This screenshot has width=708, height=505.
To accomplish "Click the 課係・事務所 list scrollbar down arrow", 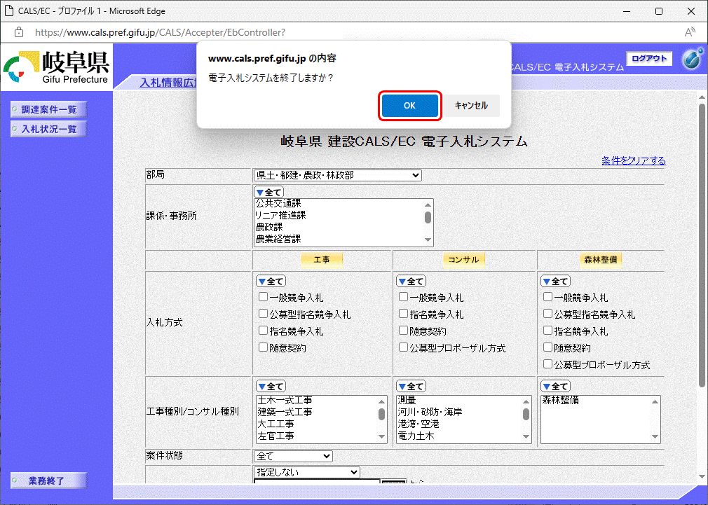I will 428,240.
